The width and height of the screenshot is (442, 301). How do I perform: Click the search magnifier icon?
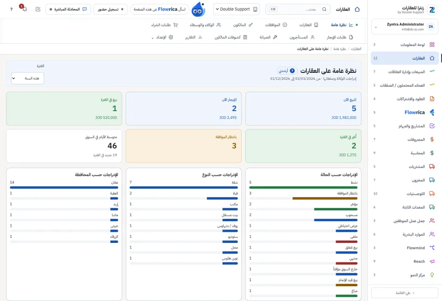pyautogui.click(x=324, y=9)
